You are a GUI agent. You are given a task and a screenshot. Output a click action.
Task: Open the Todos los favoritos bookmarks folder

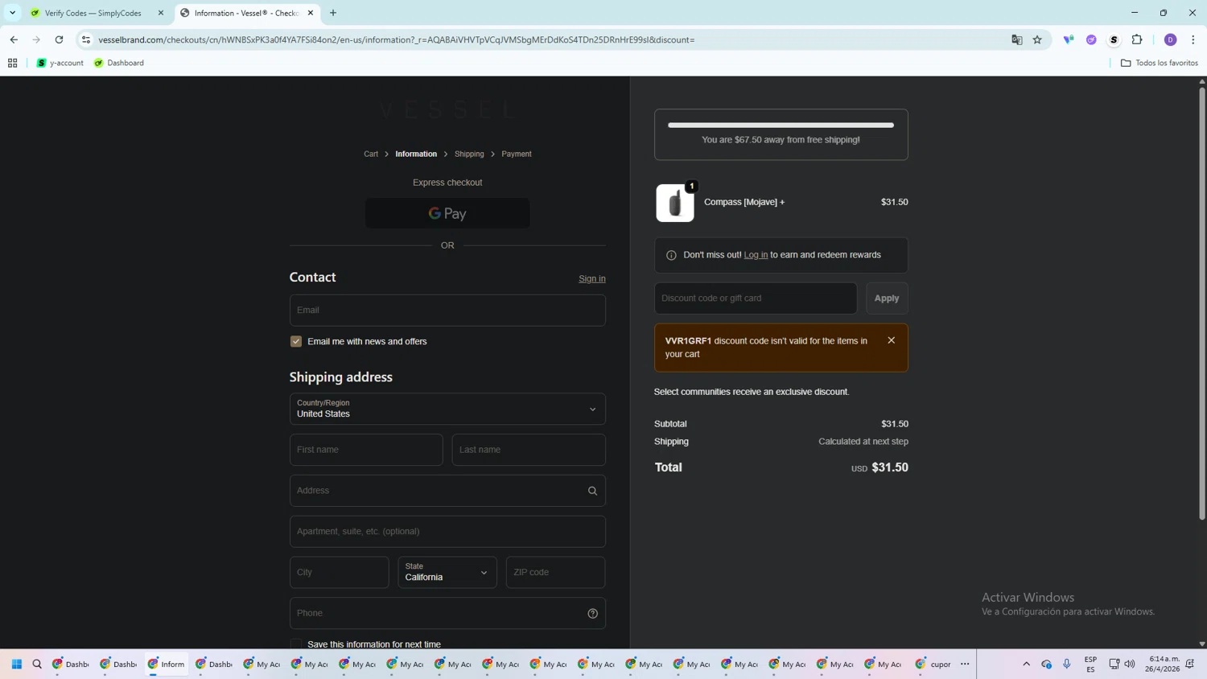(x=1160, y=63)
